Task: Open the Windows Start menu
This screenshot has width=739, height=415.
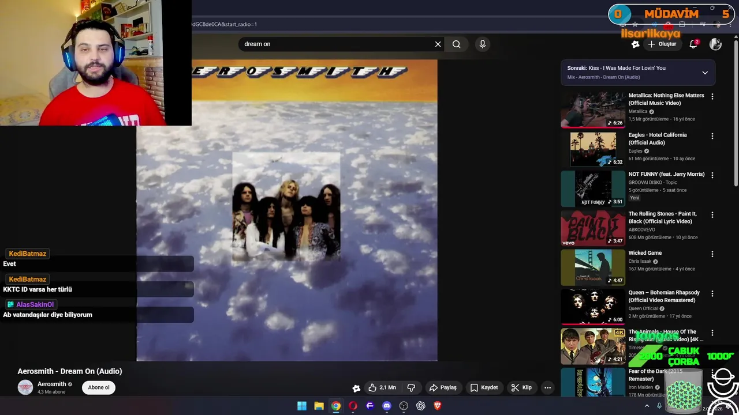Action: 302,406
